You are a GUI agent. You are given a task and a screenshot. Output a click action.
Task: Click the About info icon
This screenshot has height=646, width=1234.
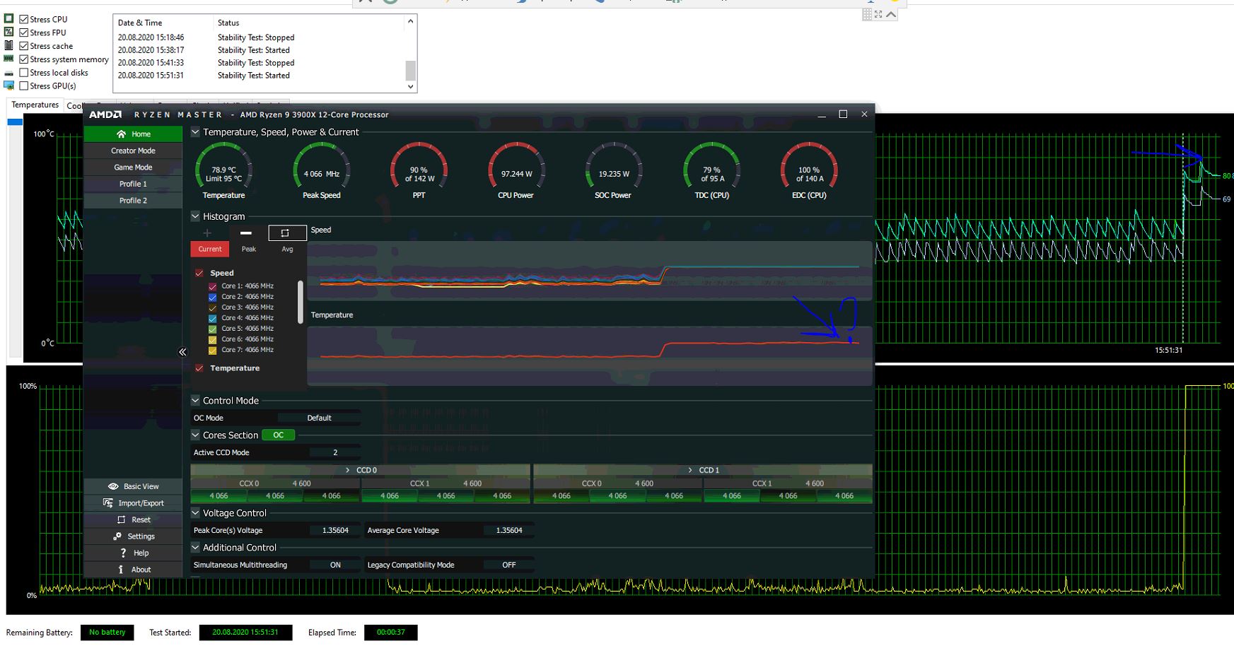tap(121, 569)
